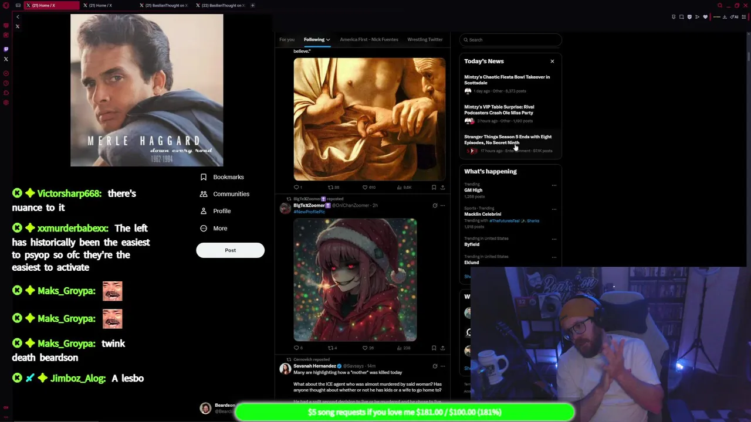Click the back arrow in the sidebar panel
The image size is (751, 422).
(18, 17)
